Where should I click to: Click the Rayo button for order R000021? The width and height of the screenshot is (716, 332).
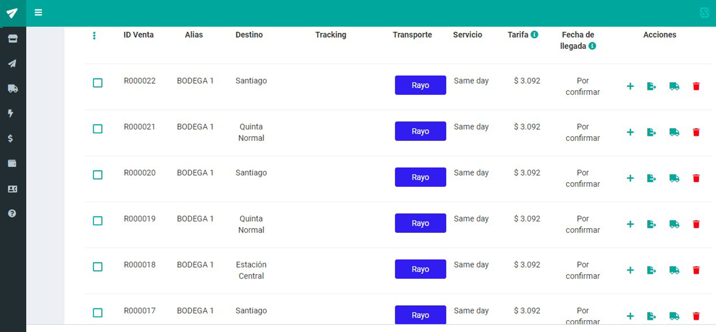click(x=420, y=131)
